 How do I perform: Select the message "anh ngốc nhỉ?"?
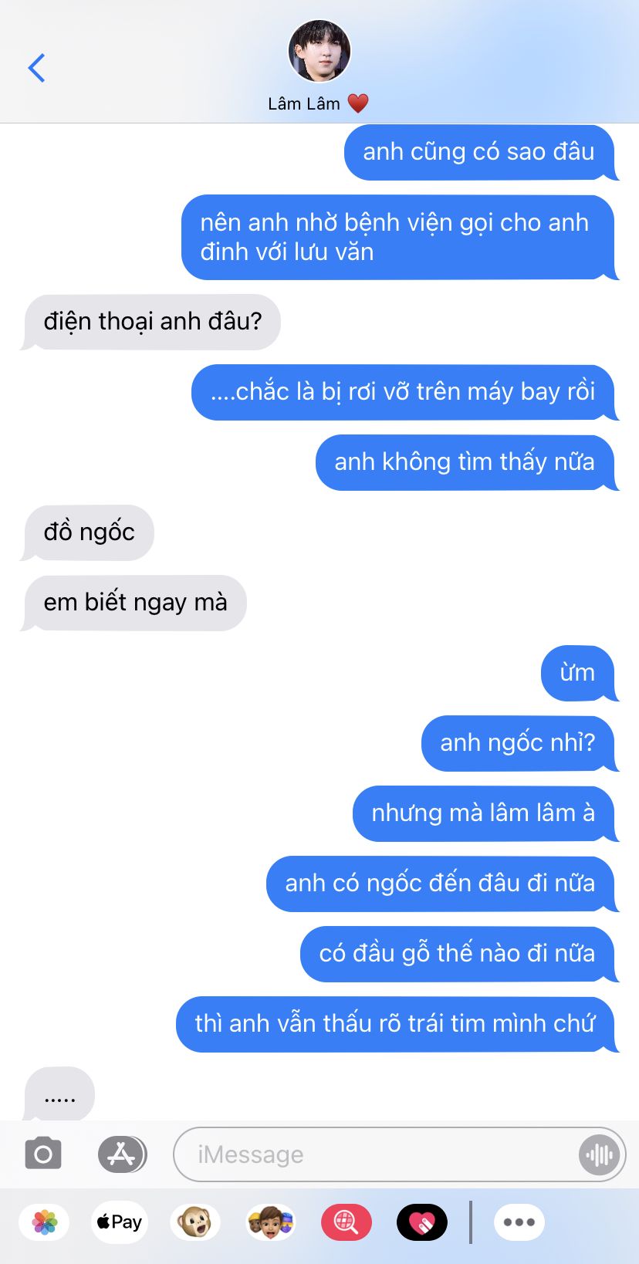tap(518, 743)
